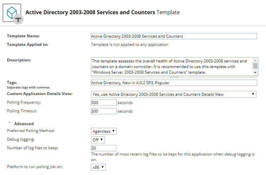Click the Polling Timeout value field
Viewport: 266px width, 175px height.
pos(104,111)
